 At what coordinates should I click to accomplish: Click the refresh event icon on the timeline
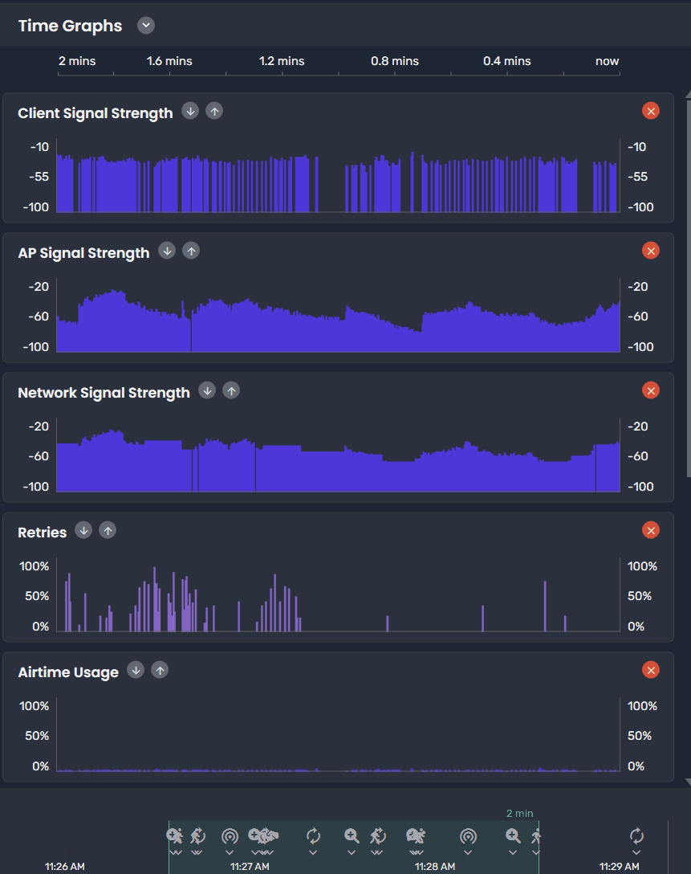(x=312, y=835)
